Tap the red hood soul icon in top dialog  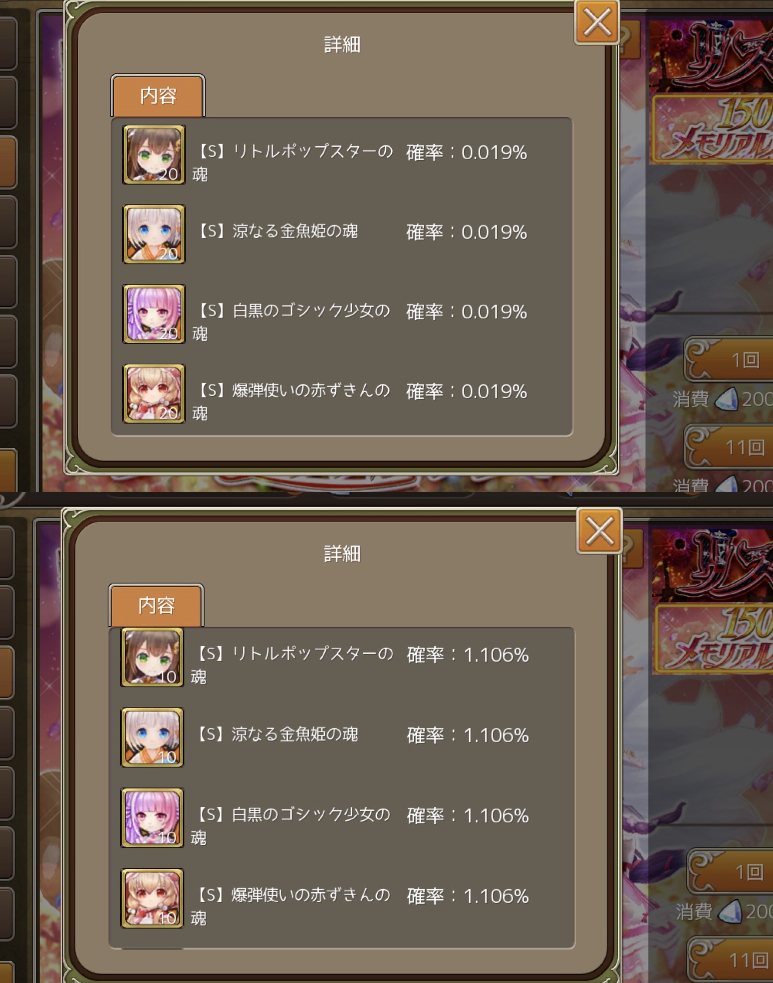pos(154,394)
